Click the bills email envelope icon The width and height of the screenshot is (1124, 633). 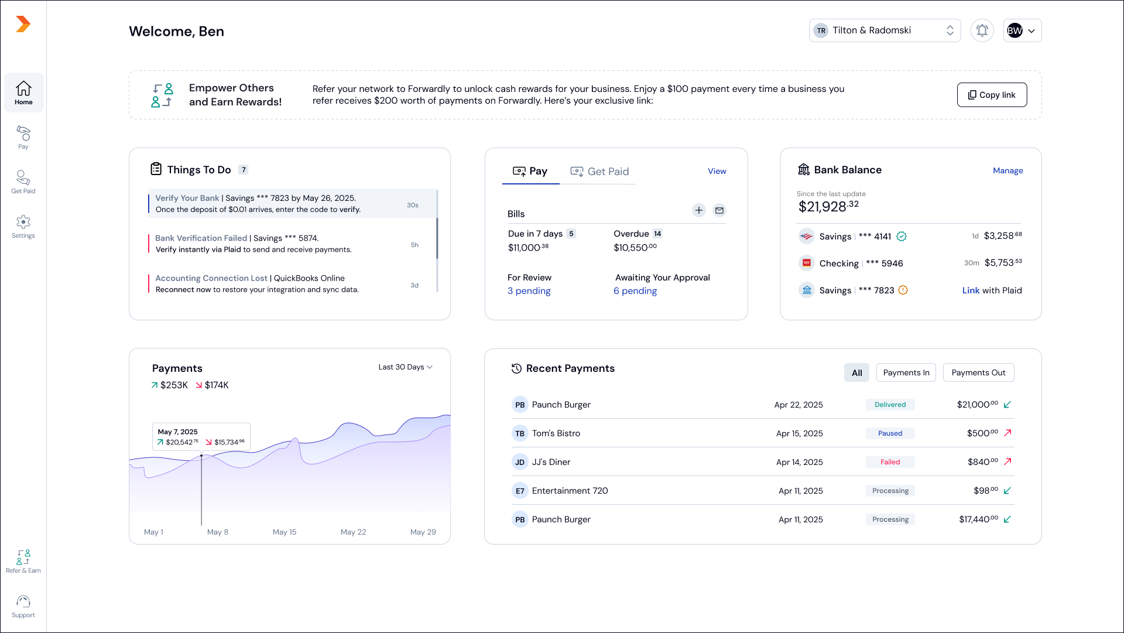tap(719, 210)
